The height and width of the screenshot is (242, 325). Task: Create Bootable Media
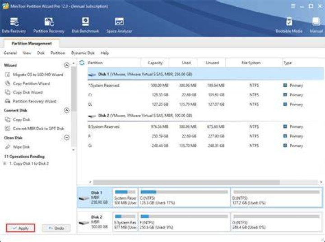tap(289, 25)
